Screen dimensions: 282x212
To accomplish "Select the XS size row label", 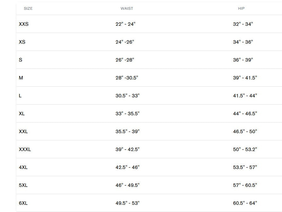I will (x=22, y=42).
